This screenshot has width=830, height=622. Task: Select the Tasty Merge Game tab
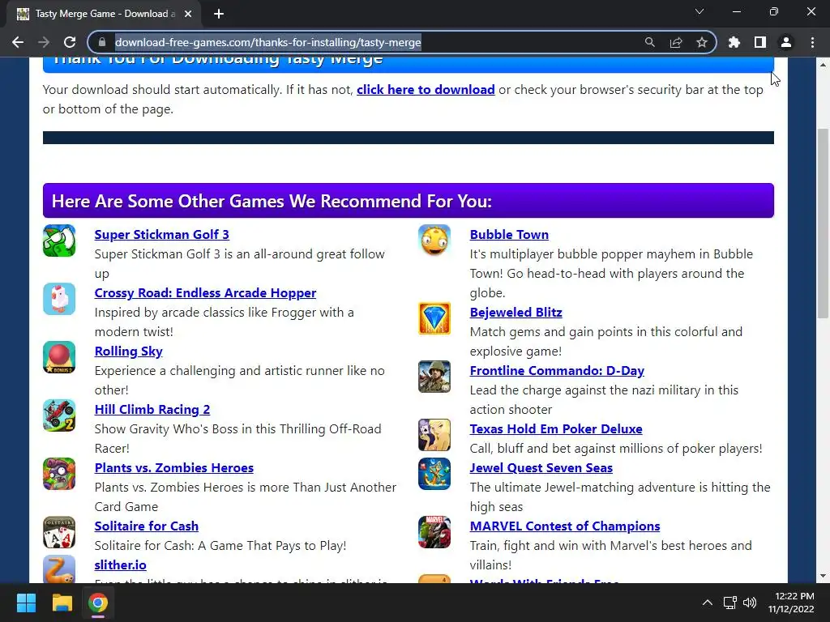pyautogui.click(x=104, y=14)
